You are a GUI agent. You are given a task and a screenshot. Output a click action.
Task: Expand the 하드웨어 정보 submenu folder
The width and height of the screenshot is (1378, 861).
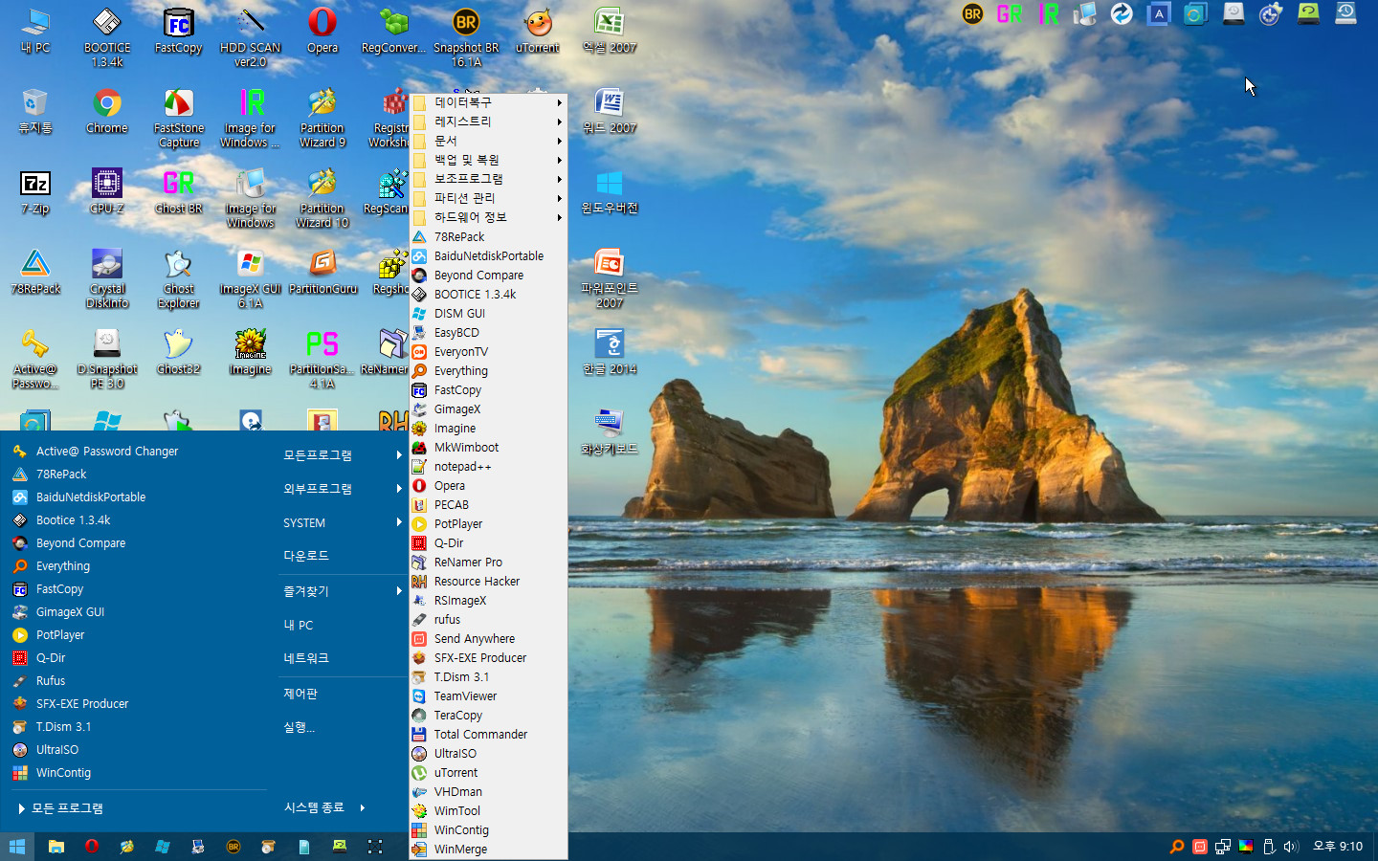coord(488,217)
